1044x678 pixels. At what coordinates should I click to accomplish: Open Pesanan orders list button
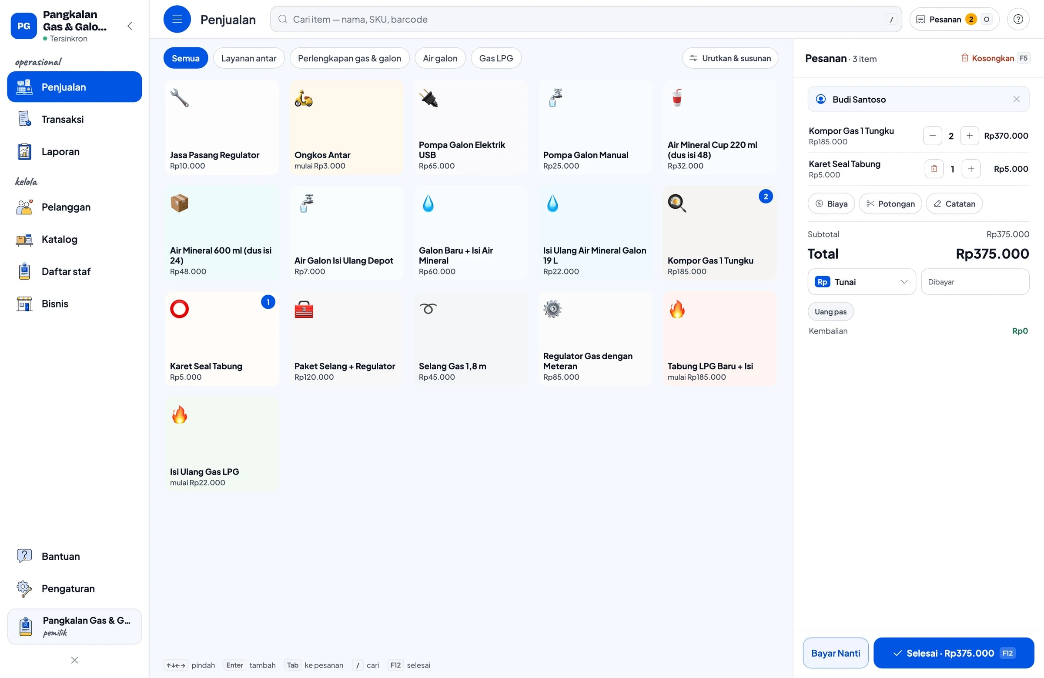pyautogui.click(x=954, y=19)
